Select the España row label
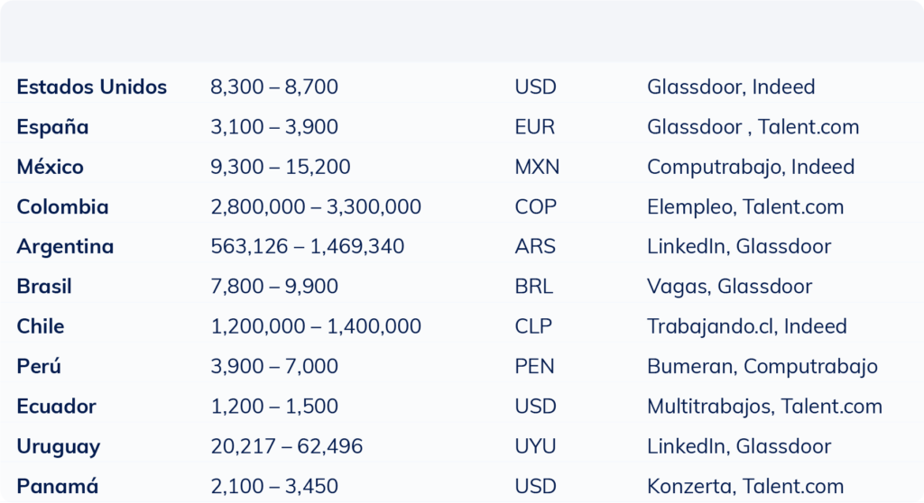This screenshot has height=503, width=924. click(x=52, y=127)
